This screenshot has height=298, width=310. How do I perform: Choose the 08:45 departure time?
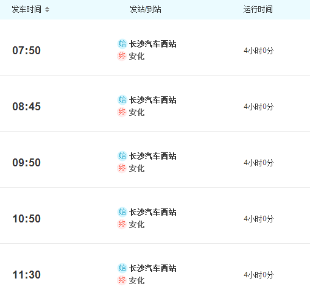pos(26,107)
